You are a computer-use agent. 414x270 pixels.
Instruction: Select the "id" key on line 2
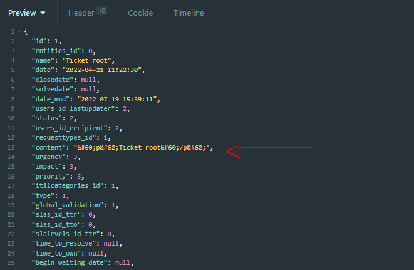[x=39, y=41]
